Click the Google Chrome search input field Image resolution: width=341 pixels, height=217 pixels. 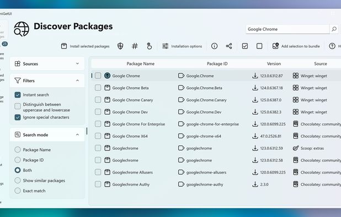pos(287,29)
